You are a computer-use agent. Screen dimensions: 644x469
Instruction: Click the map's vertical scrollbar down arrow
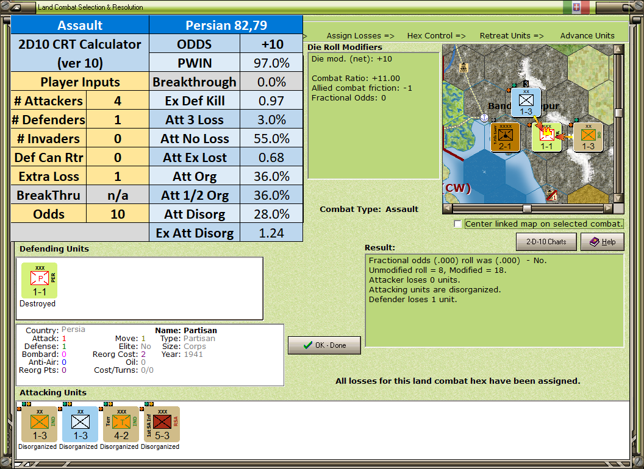618,198
